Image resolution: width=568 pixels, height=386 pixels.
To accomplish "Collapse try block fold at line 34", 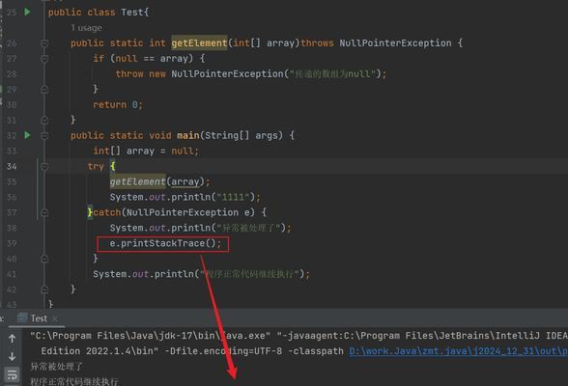I will [44, 166].
